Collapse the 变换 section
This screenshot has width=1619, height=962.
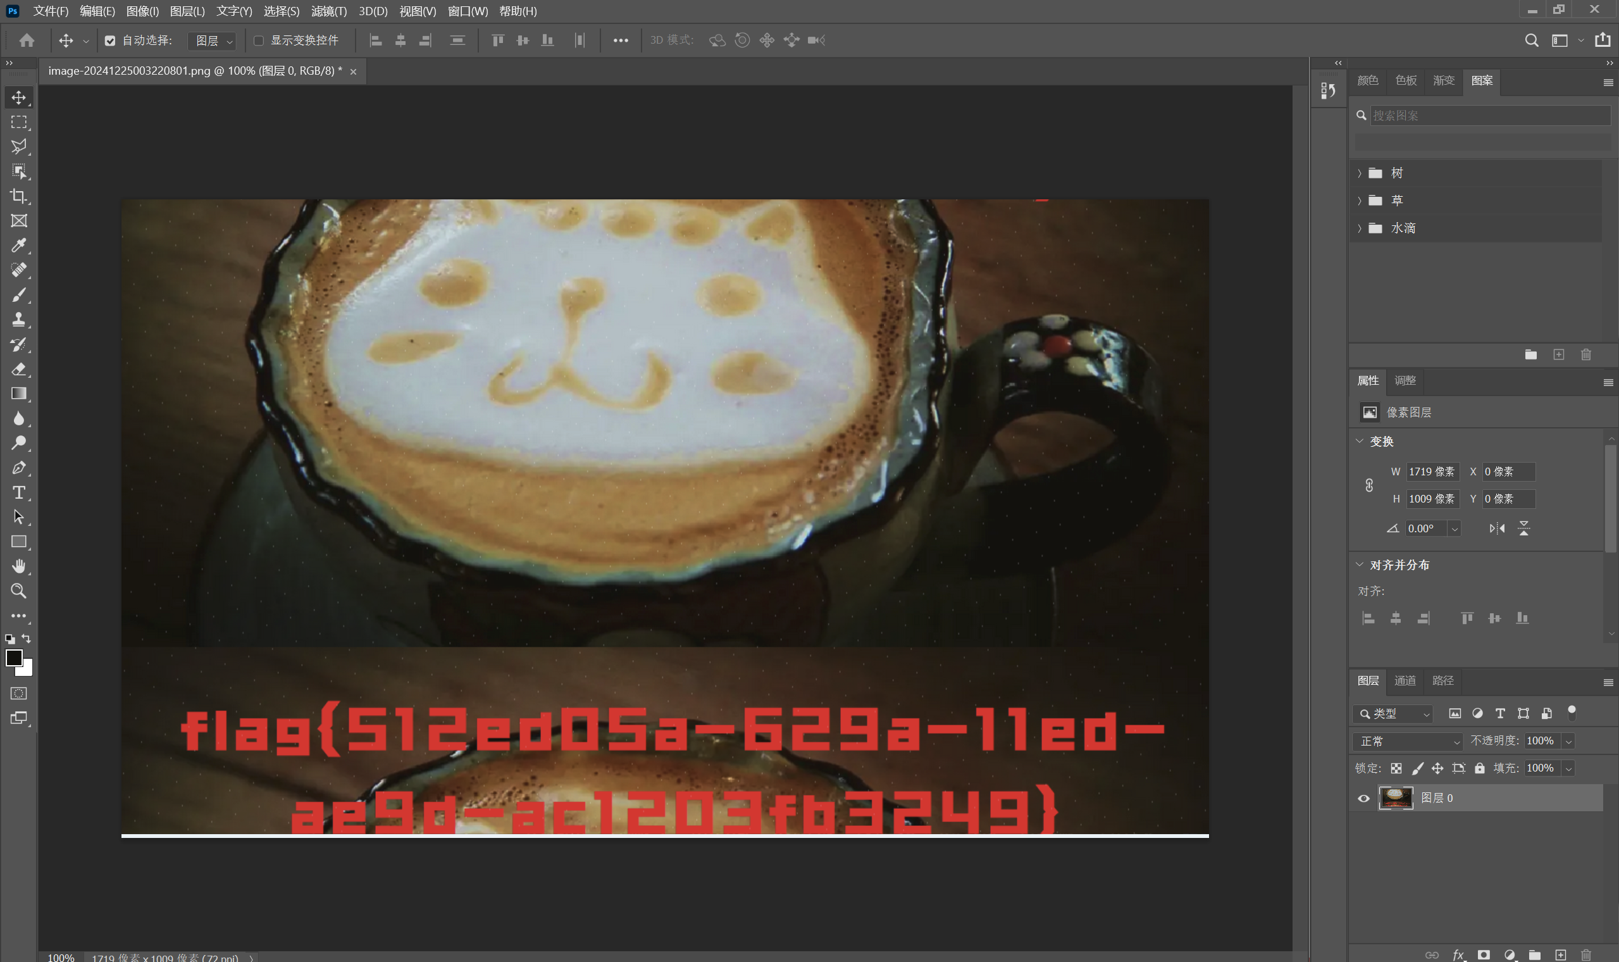(1359, 440)
